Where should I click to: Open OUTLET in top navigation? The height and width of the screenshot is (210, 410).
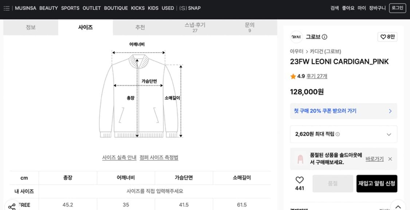pos(91,8)
